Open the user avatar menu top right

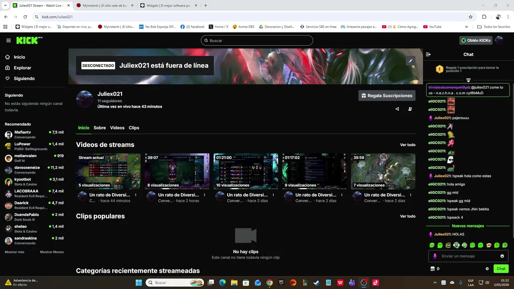(499, 41)
